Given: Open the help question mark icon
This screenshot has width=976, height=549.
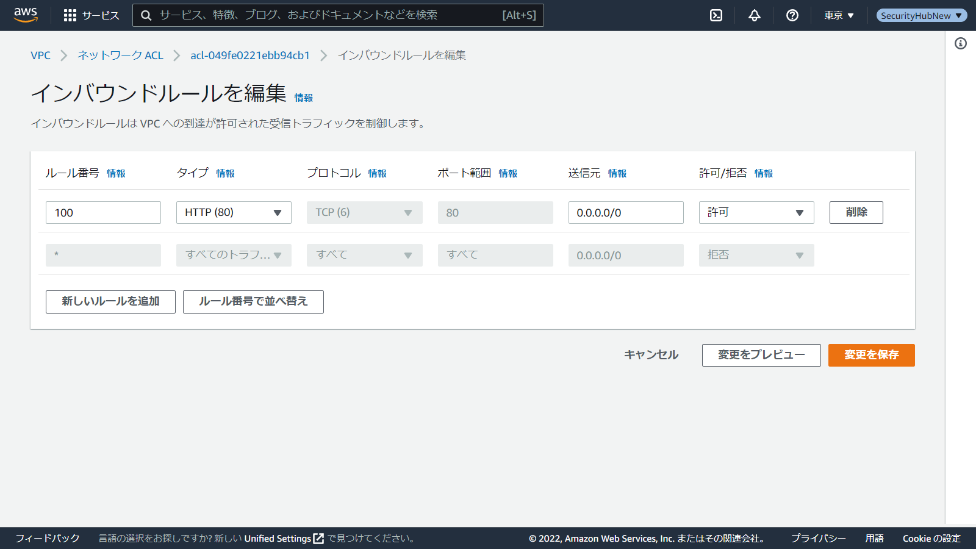Looking at the screenshot, I should pos(792,15).
